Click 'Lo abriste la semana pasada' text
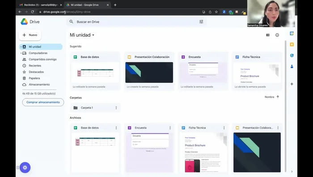This screenshot has height=177, width=313. [x=250, y=87]
